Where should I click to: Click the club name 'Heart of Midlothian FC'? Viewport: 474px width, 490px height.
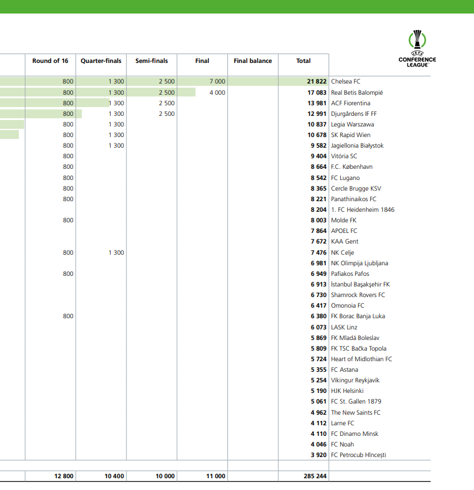pyautogui.click(x=362, y=359)
